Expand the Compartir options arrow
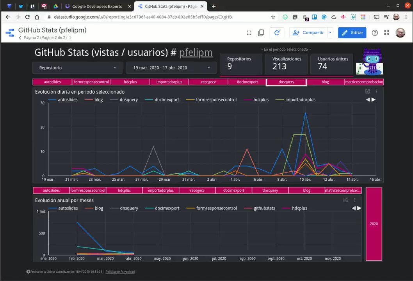 coord(330,33)
